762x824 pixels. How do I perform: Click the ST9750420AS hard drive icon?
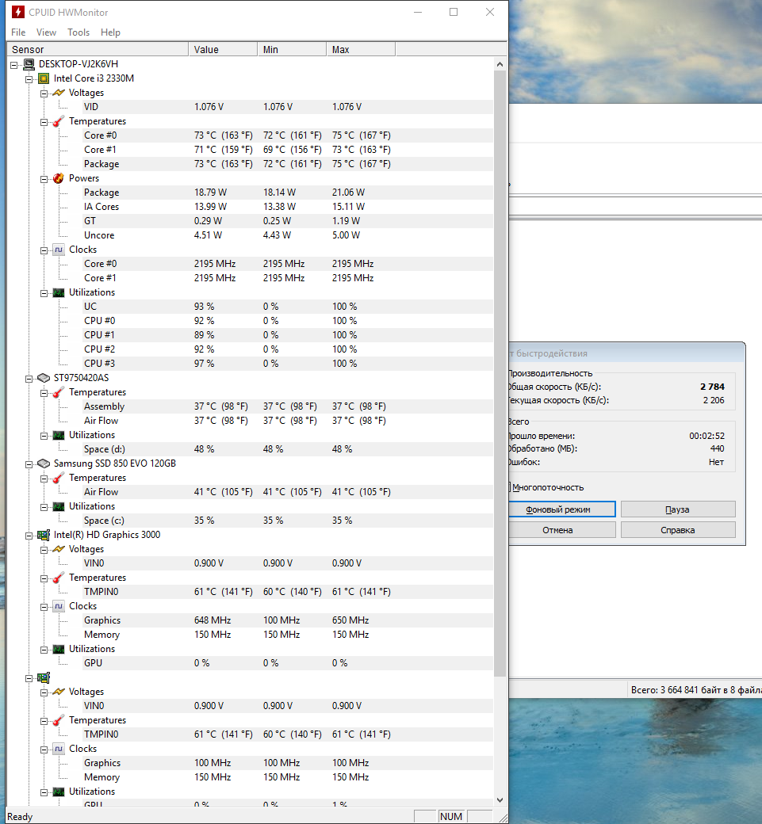pyautogui.click(x=44, y=378)
